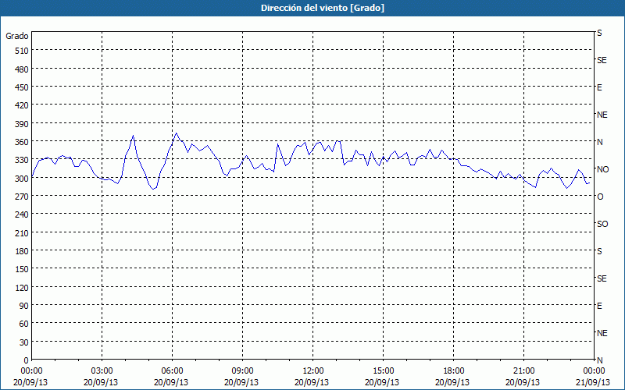Click the 09:00 time axis label
This screenshot has height=390, width=625.
[x=242, y=371]
